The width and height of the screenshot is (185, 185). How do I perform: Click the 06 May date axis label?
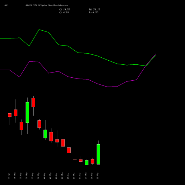click(27, 176)
